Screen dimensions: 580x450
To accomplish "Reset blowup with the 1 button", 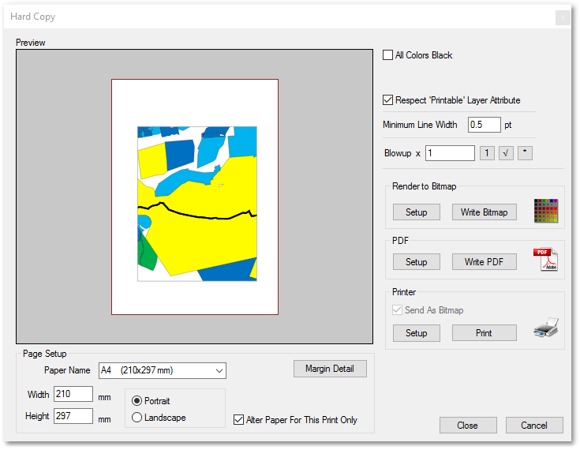I will coord(487,153).
